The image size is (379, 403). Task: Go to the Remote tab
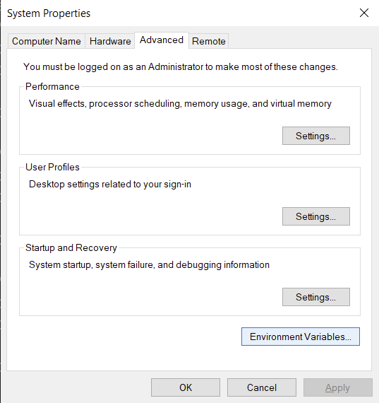pyautogui.click(x=209, y=41)
